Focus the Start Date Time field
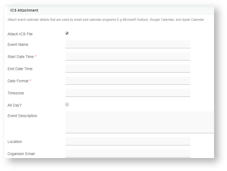The image size is (227, 171). [x=128, y=56]
